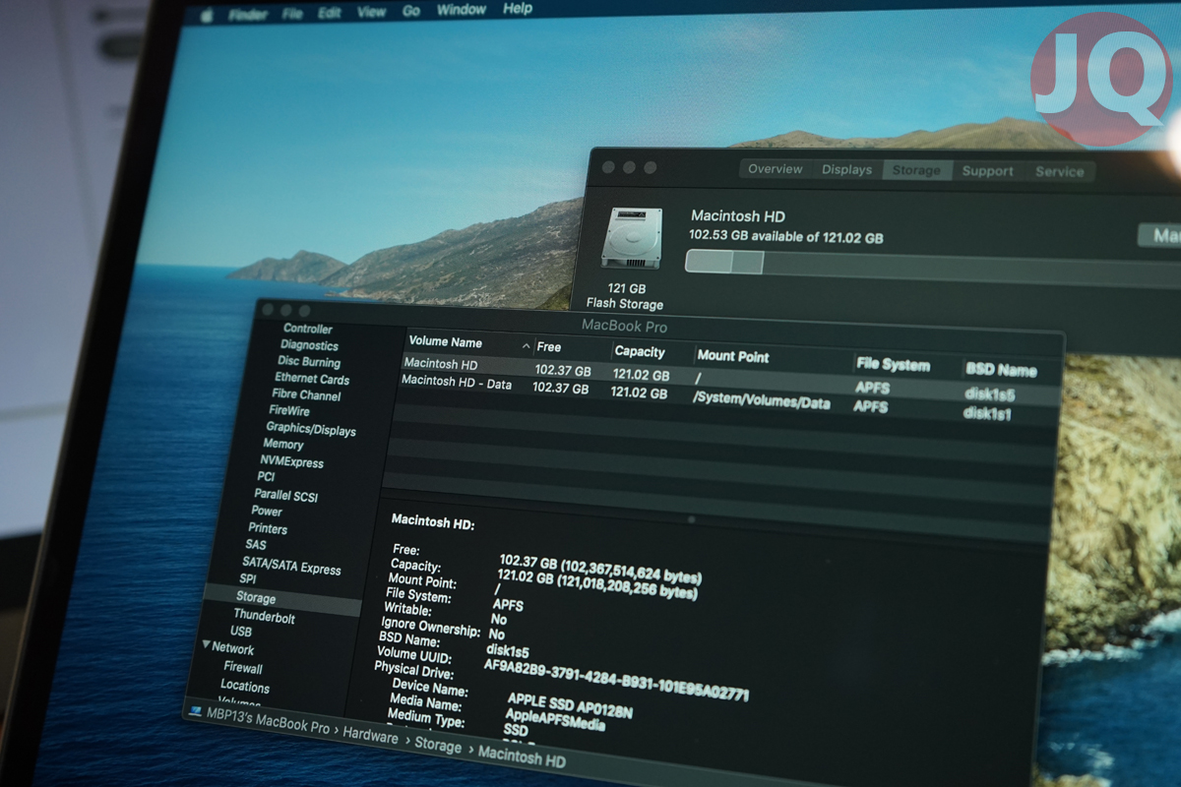Switch to the Displays tab
The image size is (1181, 787).
click(x=847, y=170)
